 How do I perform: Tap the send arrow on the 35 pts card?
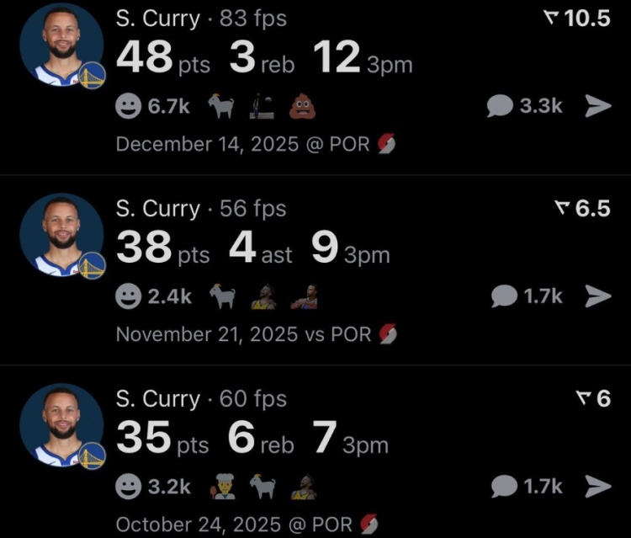point(597,486)
